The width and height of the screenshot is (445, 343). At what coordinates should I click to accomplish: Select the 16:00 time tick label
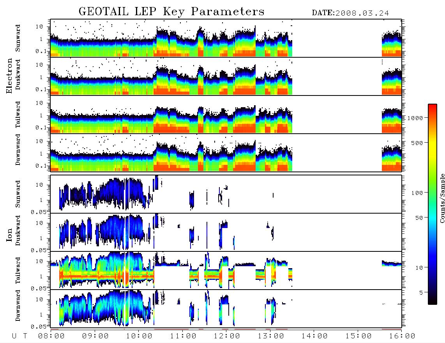(x=402, y=336)
